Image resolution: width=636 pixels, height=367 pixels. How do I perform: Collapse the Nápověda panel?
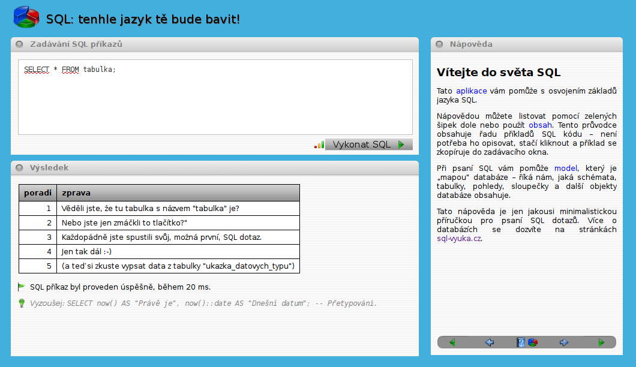point(439,44)
